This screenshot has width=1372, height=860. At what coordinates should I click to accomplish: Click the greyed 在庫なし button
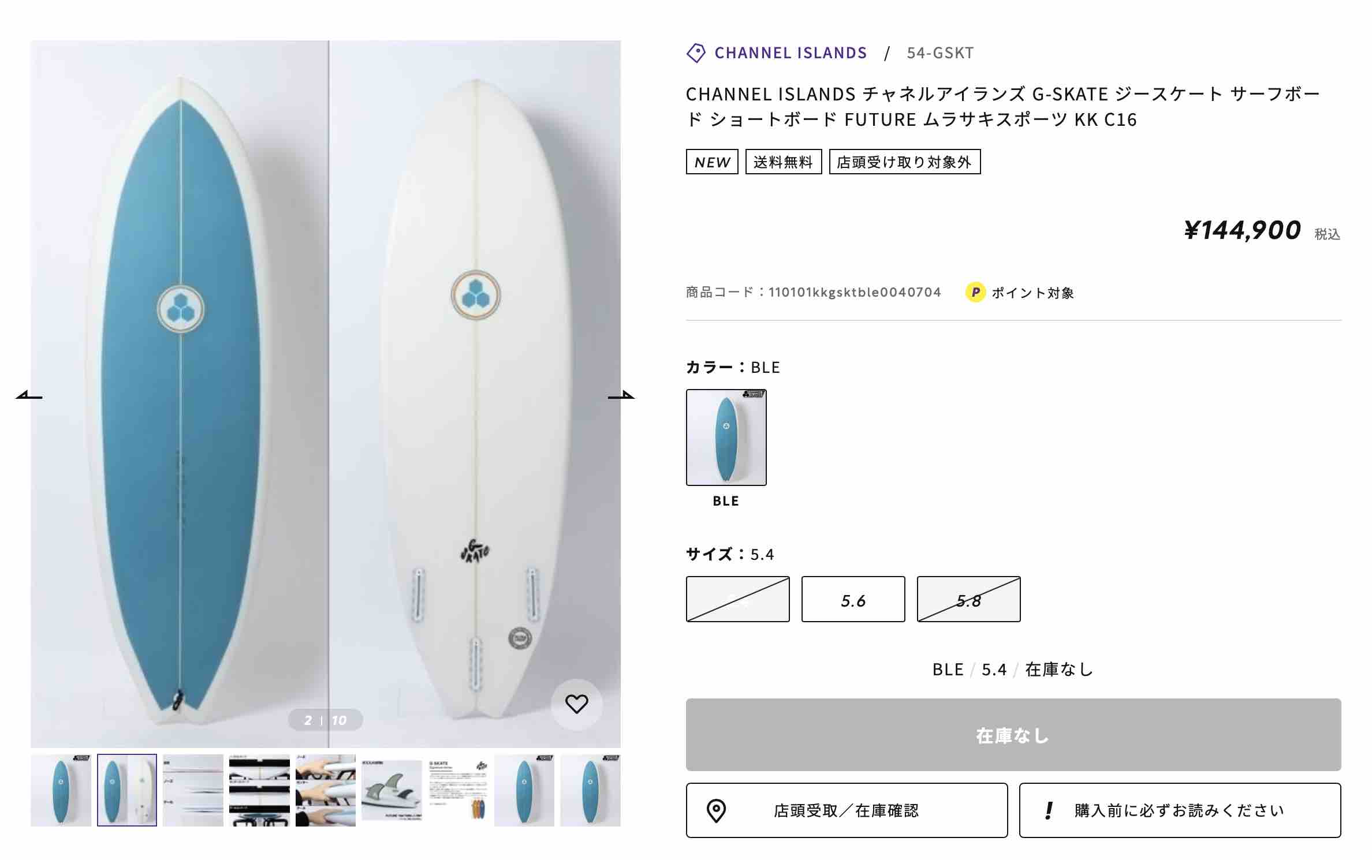(1013, 735)
